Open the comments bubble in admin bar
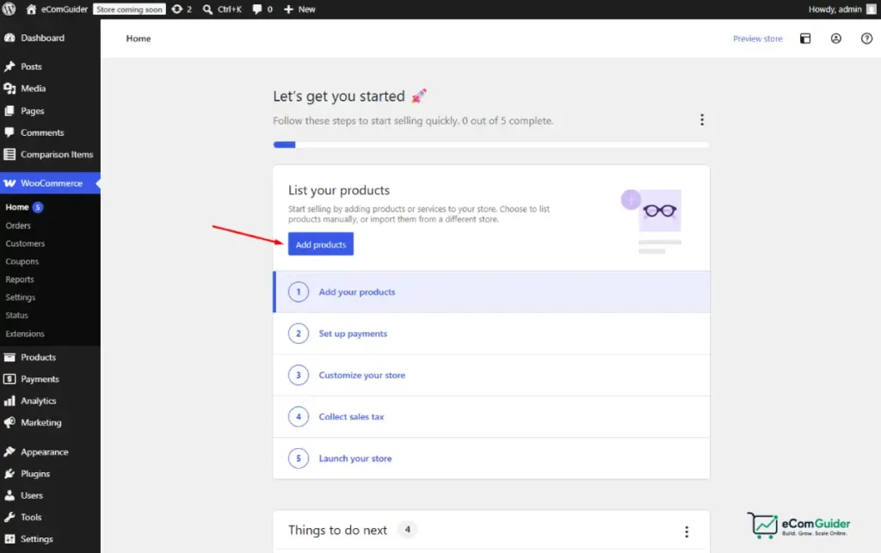The width and height of the screenshot is (881, 553). pyautogui.click(x=256, y=9)
